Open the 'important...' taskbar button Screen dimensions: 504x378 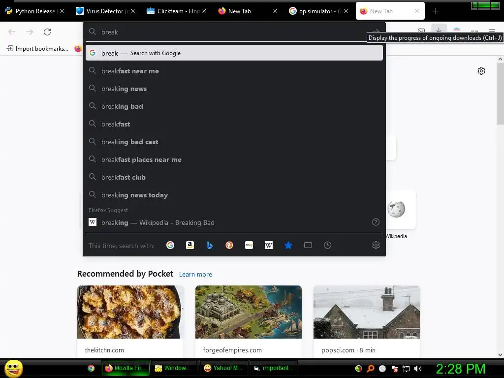point(273,368)
